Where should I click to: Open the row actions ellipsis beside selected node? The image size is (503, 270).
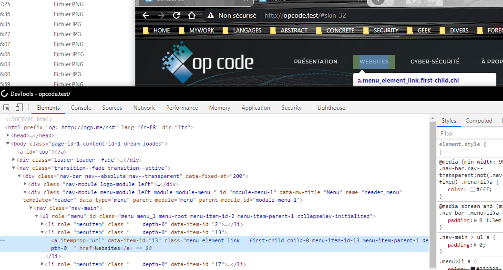(3, 240)
